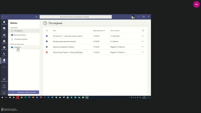The width and height of the screenshot is (201, 113).
Task: Open the Activity bell in Teams sidebar
Action: click(x=4, y=23)
